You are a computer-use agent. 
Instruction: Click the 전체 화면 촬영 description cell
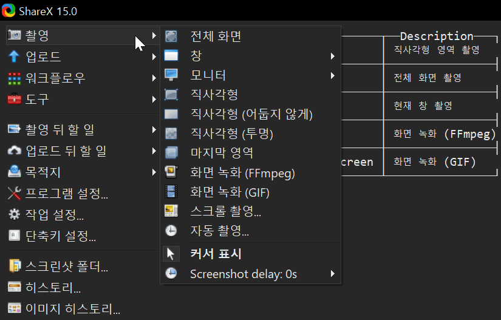[427, 78]
